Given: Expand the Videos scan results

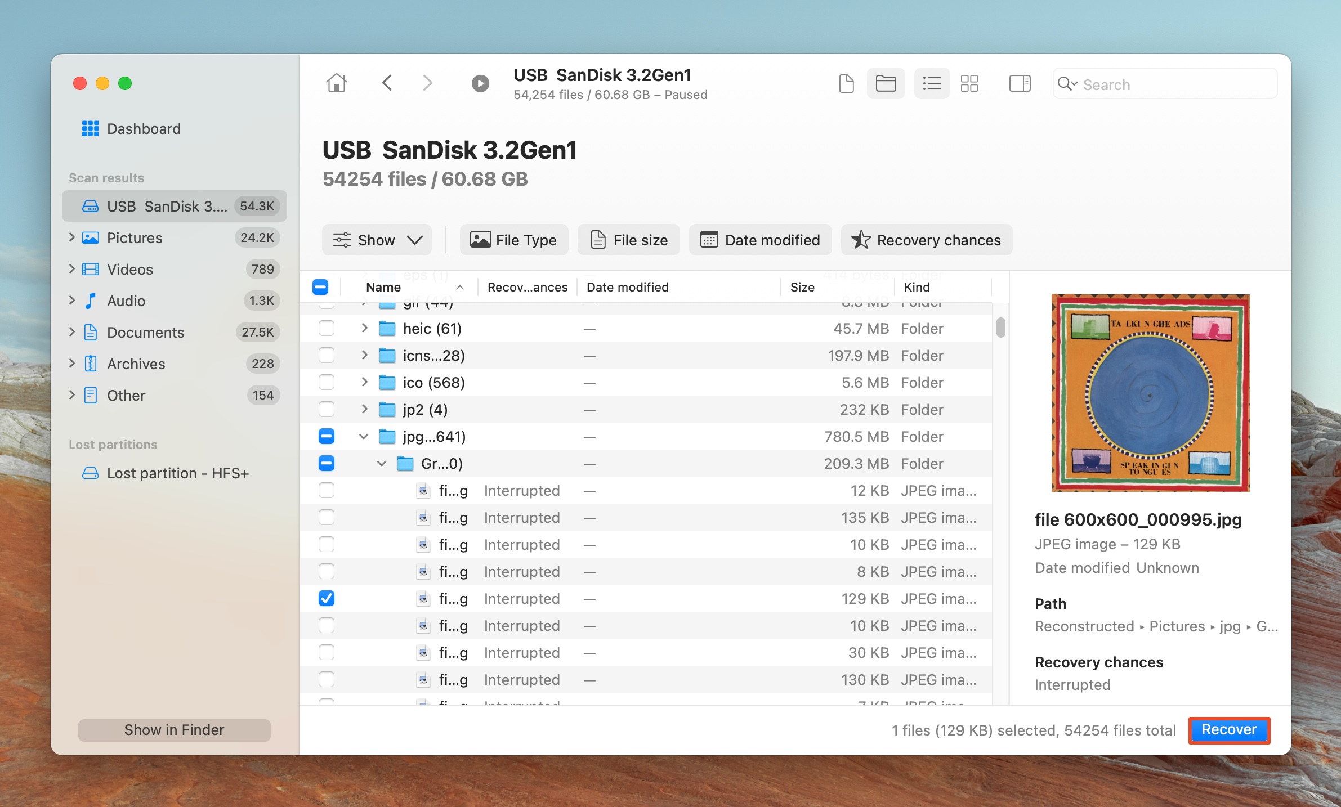Looking at the screenshot, I should pyautogui.click(x=72, y=269).
